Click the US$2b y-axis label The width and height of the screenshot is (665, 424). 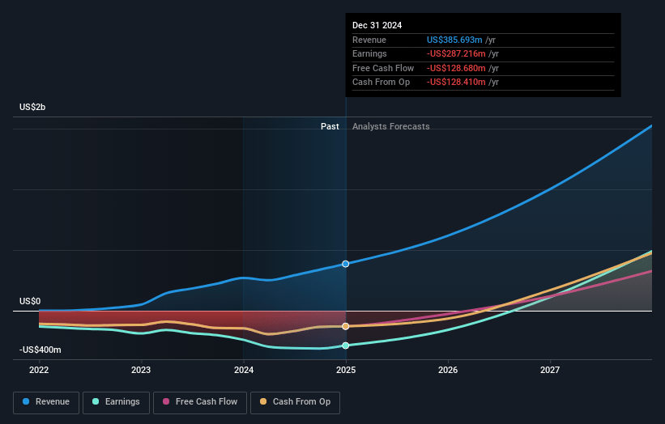(32, 107)
